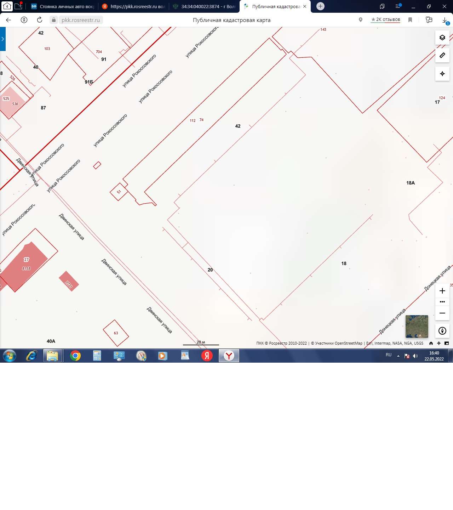Screen dimensions: 453x510
Task: Click the pkk.rosreestr.ru address field
Action: 81,20
